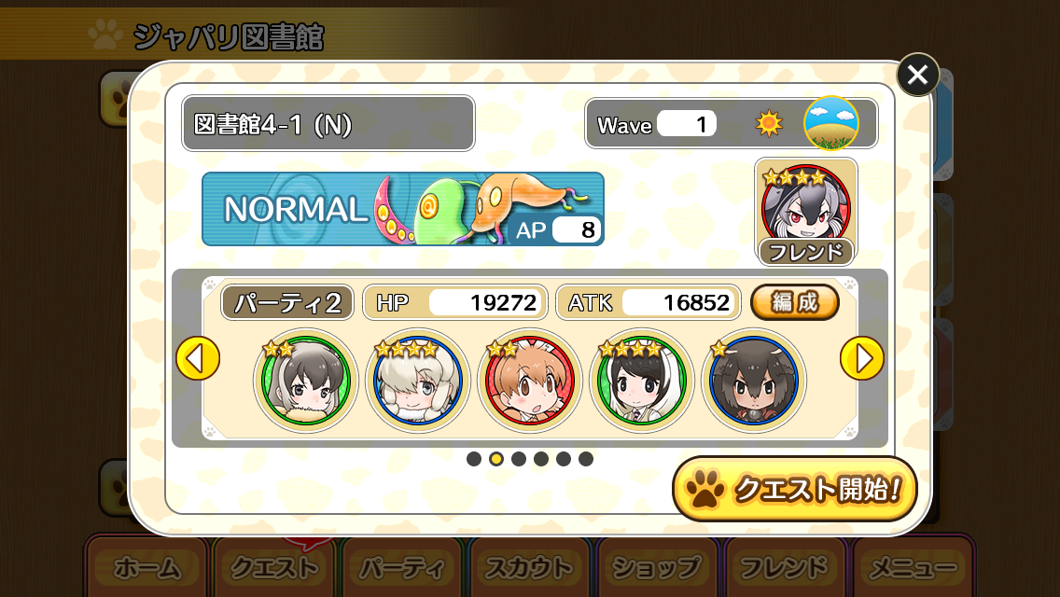Tap the friend helper character icon
The height and width of the screenshot is (597, 1060).
806,212
